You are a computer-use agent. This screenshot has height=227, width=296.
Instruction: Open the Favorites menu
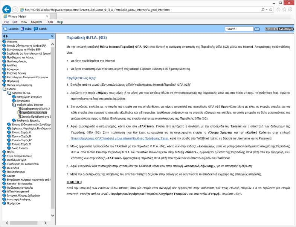pyautogui.click(x=37, y=22)
